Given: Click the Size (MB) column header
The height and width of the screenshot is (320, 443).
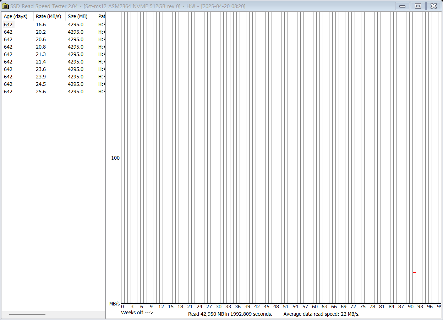Looking at the screenshot, I should (77, 16).
